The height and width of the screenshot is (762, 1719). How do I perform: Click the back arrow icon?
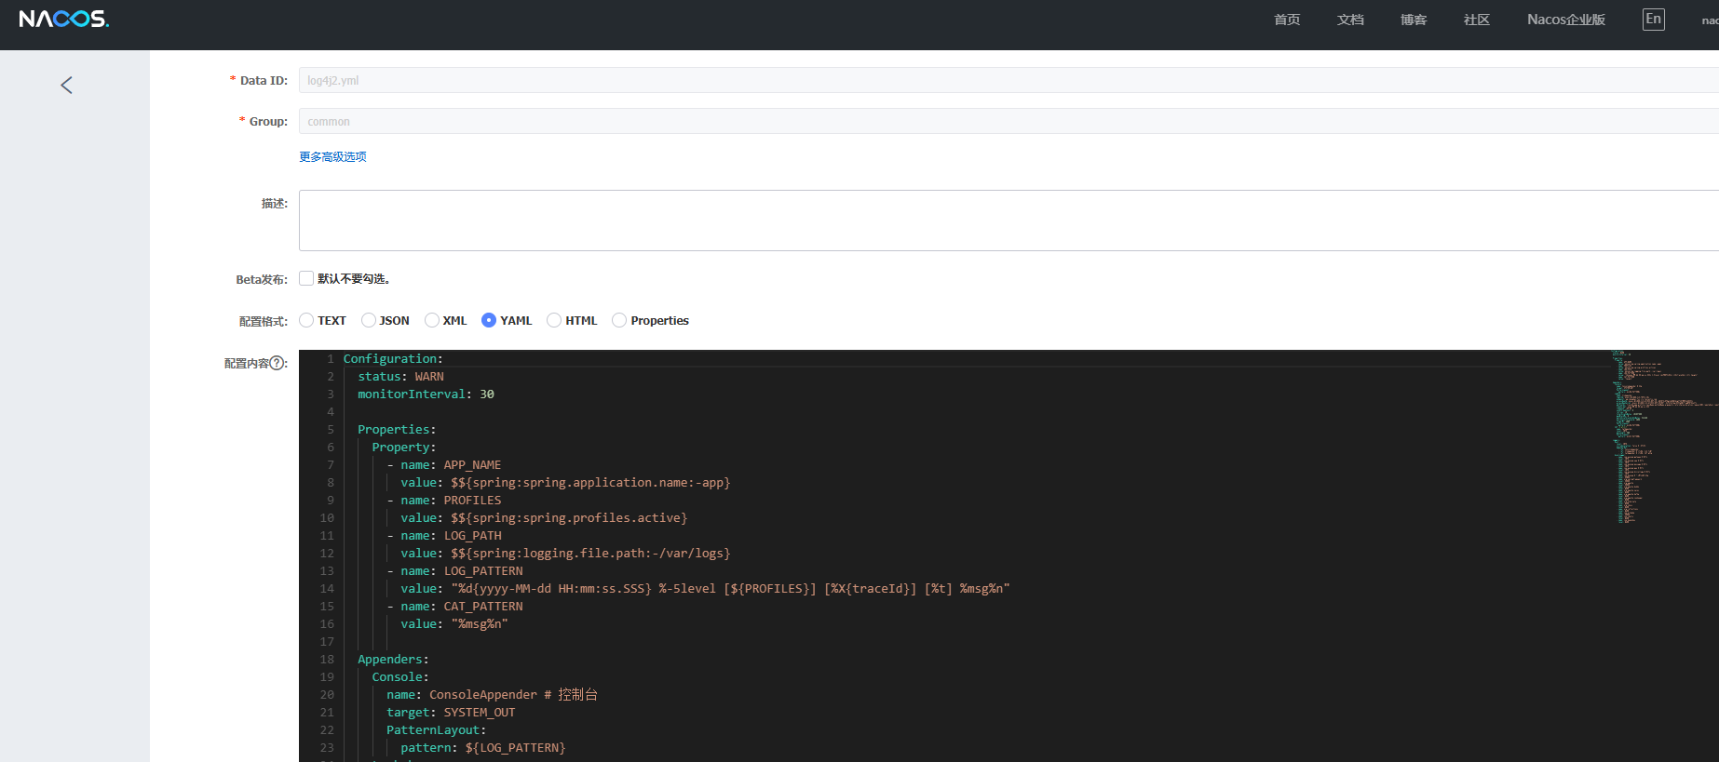(66, 86)
